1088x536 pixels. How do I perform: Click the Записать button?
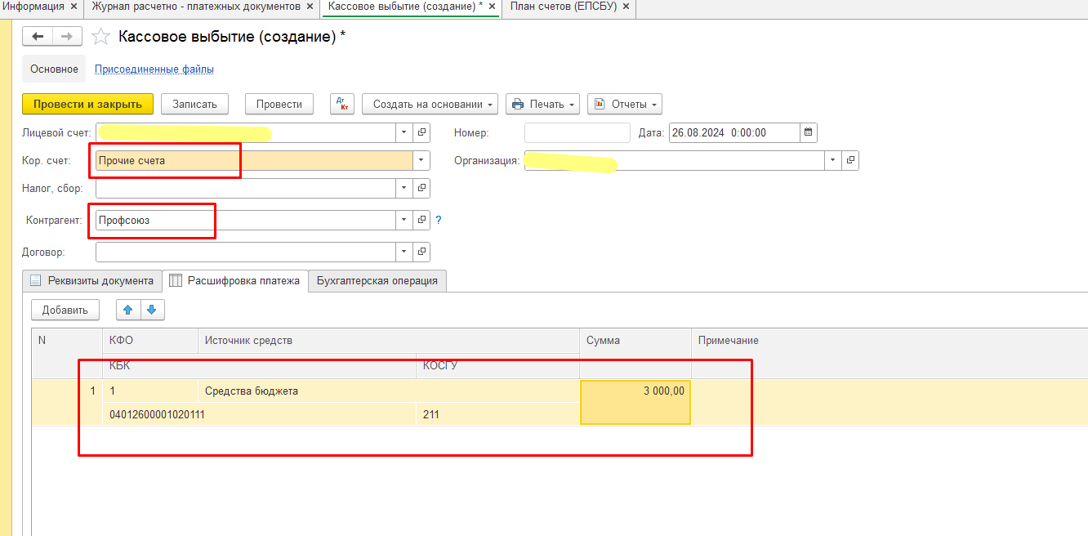point(194,104)
